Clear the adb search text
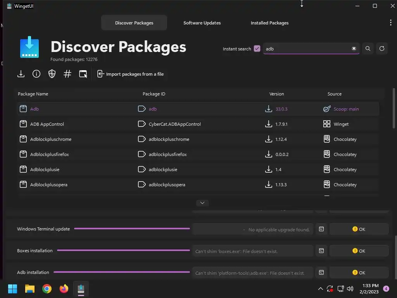 pyautogui.click(x=354, y=49)
